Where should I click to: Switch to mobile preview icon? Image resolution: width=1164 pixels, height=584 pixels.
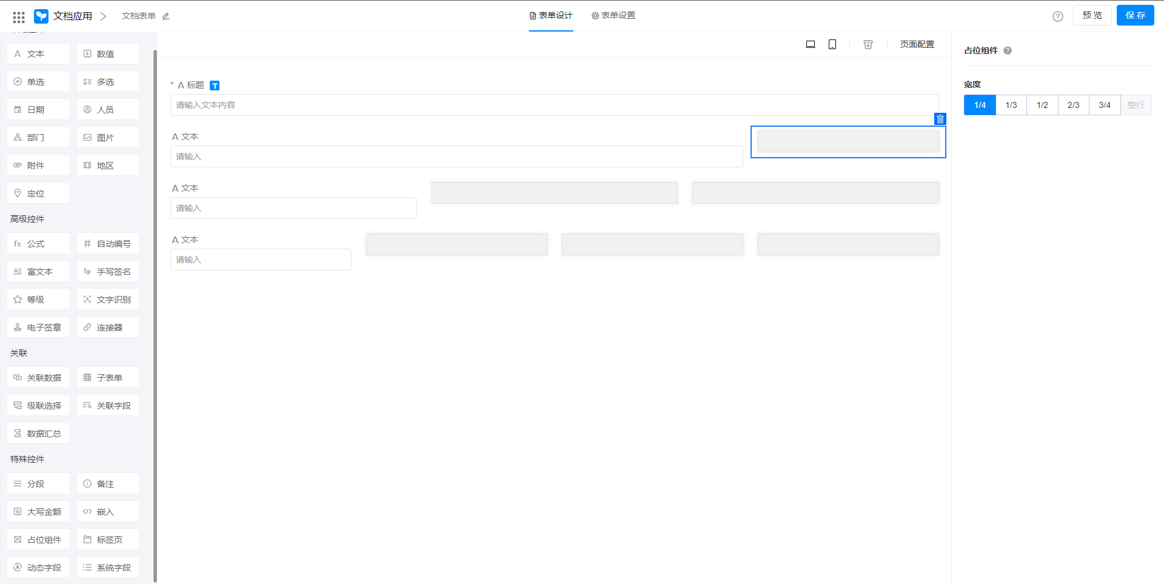[832, 44]
